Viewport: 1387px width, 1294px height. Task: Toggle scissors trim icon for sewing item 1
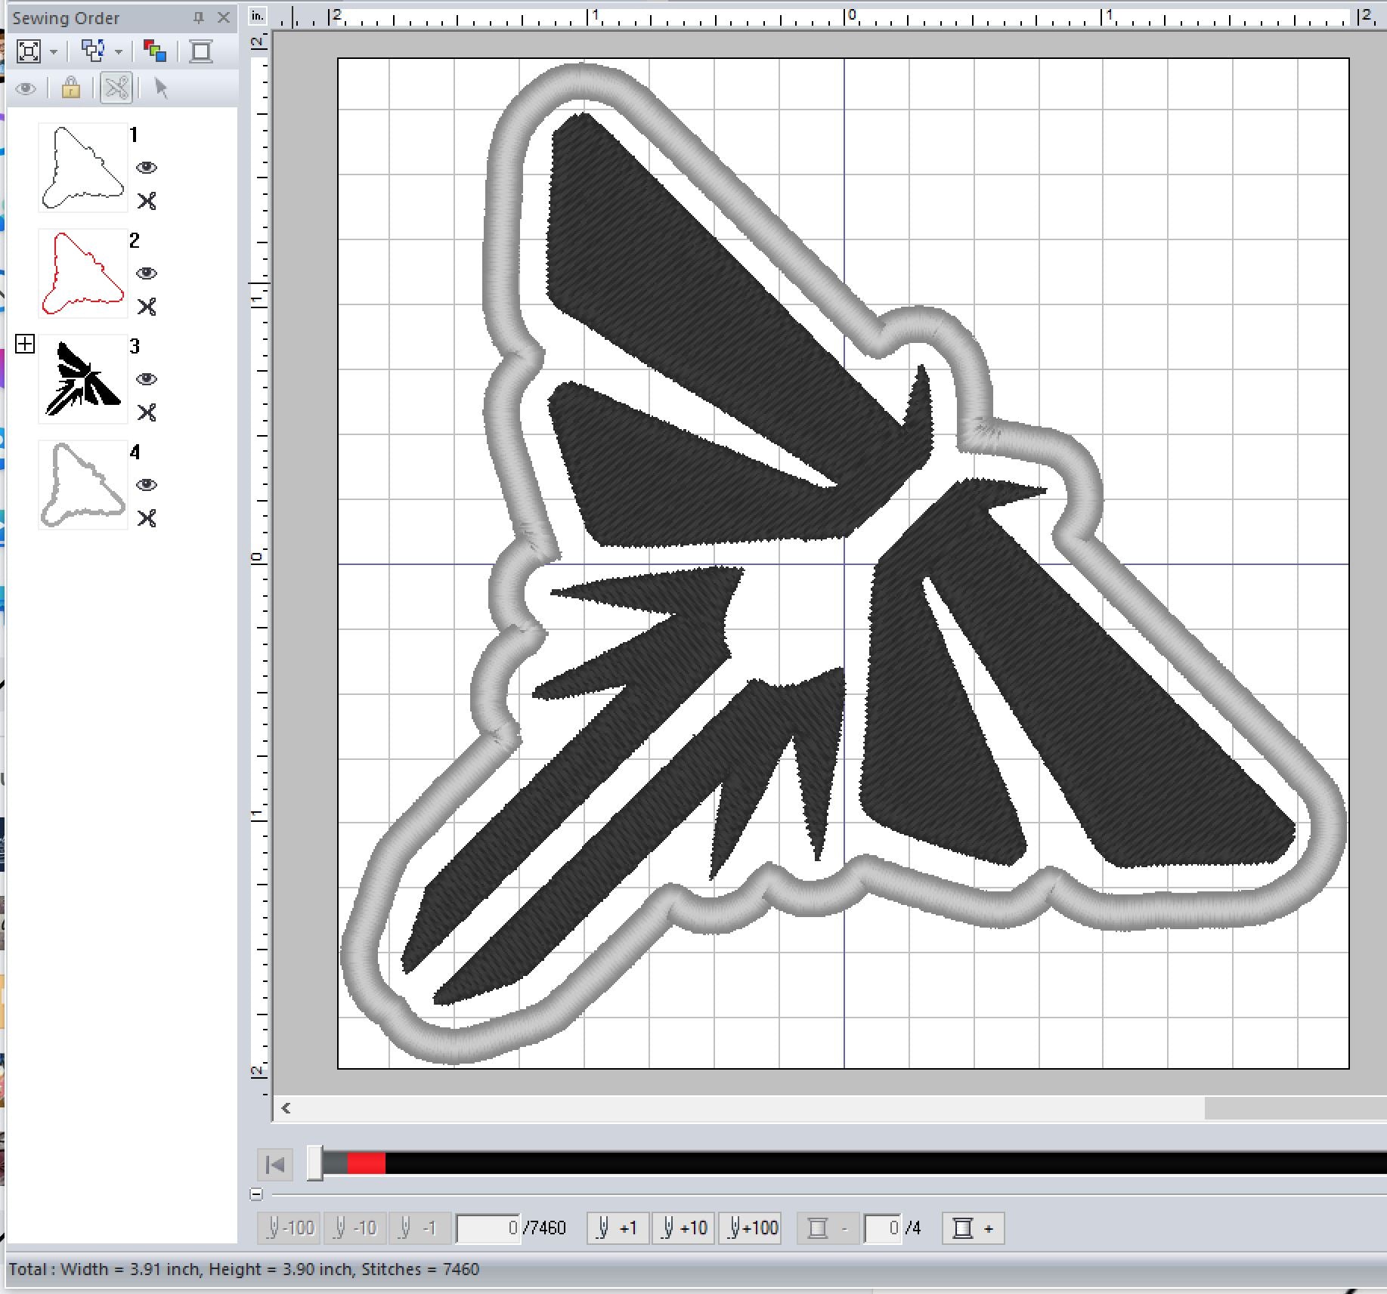tap(147, 201)
